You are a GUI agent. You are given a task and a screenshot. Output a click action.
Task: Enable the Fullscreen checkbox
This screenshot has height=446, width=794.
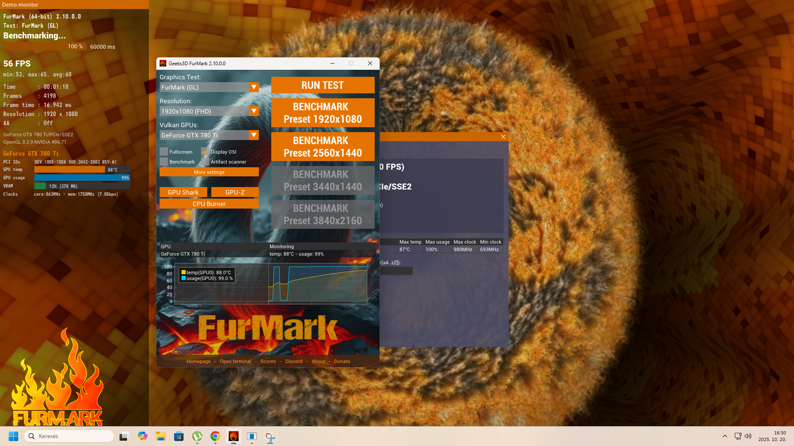[x=164, y=152]
